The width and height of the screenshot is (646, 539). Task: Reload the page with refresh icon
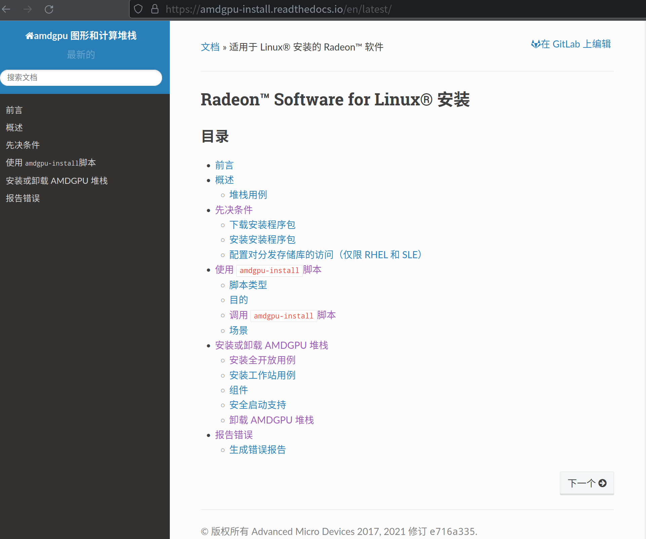click(x=49, y=9)
